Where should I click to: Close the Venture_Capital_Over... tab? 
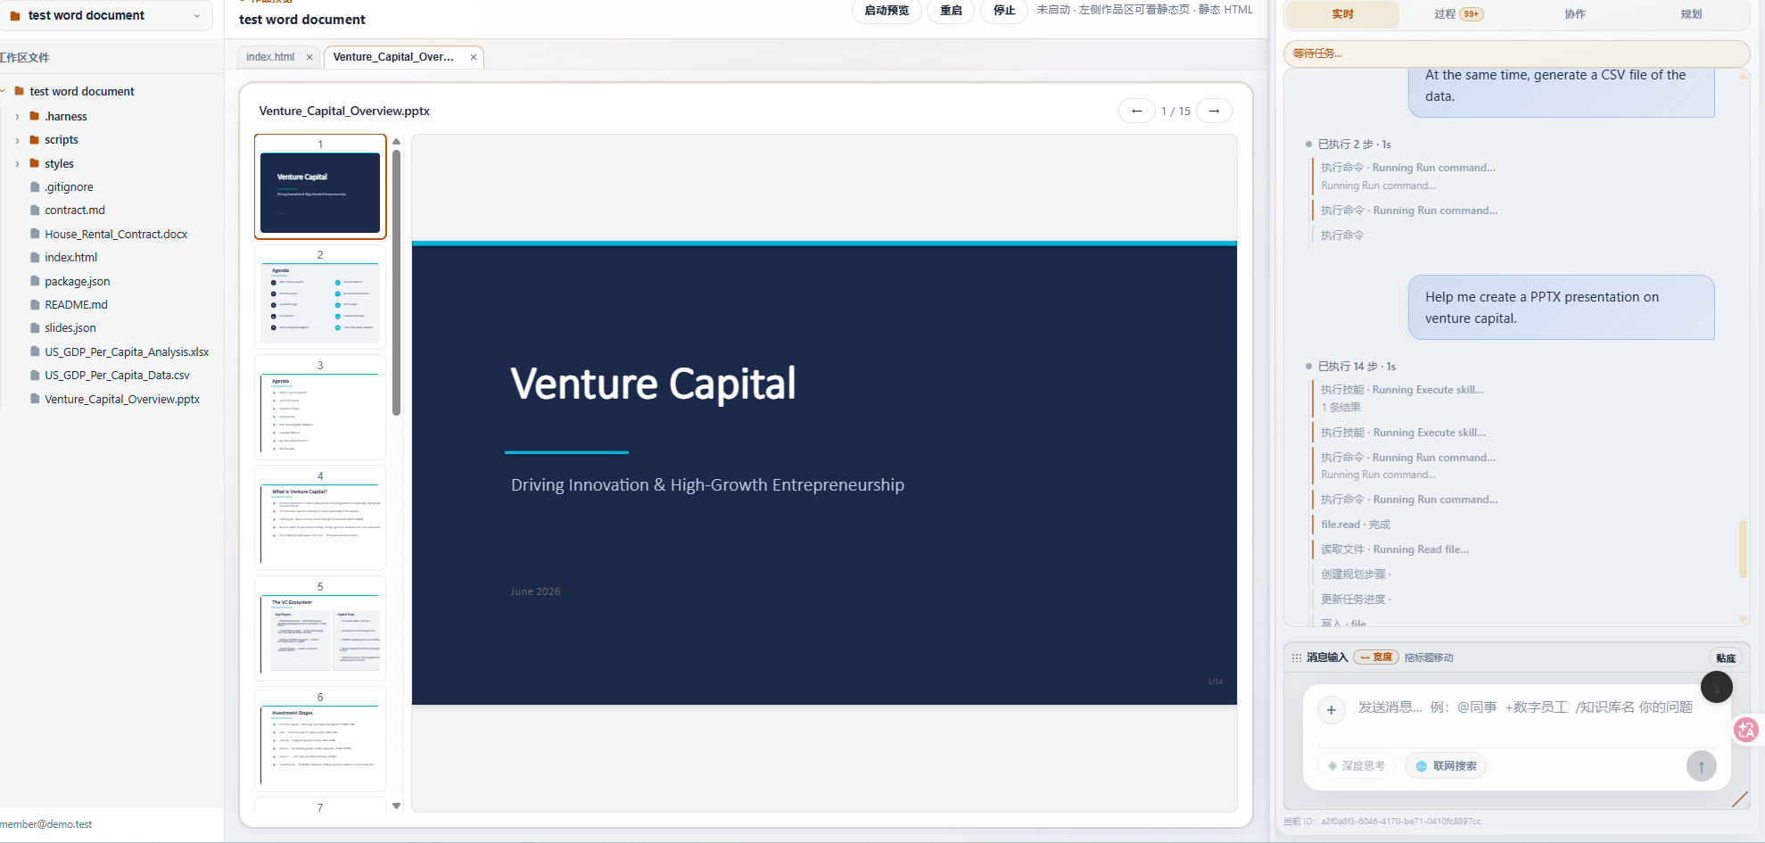474,57
